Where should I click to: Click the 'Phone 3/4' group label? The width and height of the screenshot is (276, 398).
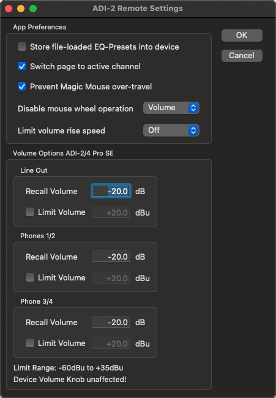pyautogui.click(x=37, y=301)
